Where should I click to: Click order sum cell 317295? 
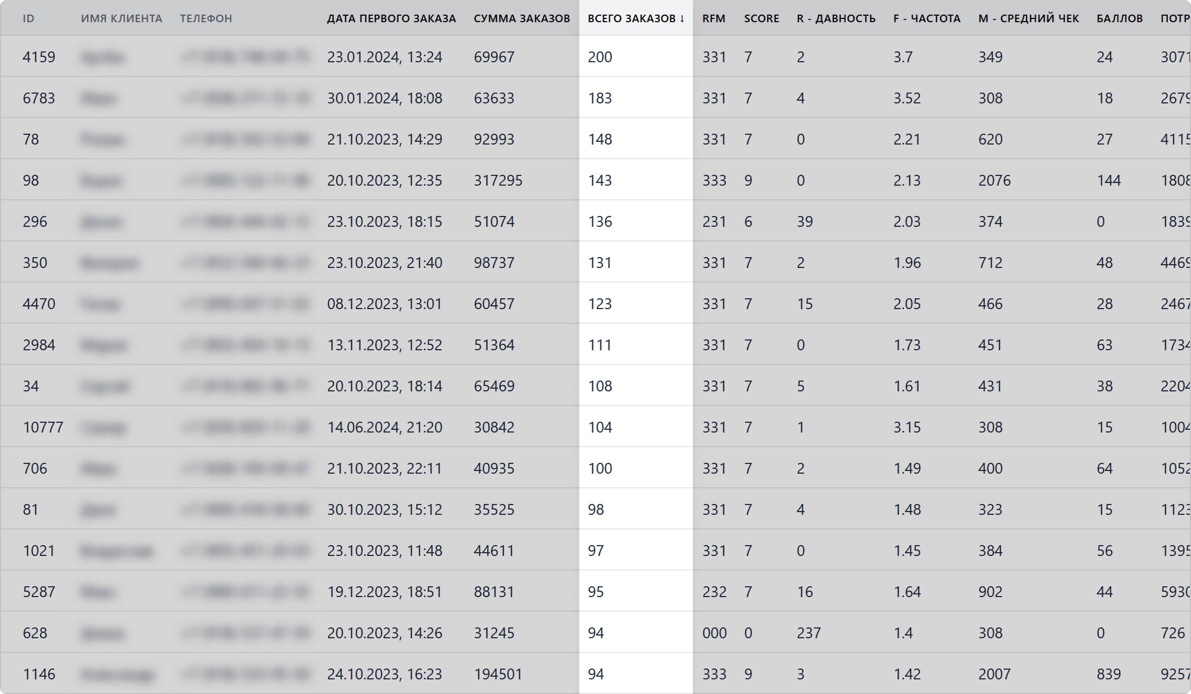tap(498, 181)
